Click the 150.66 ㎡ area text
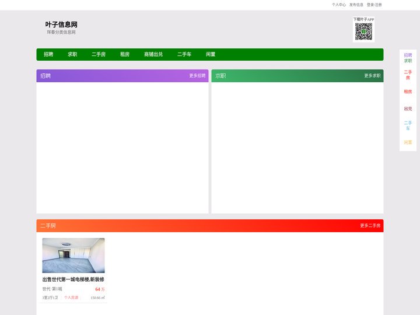 [x=98, y=297]
